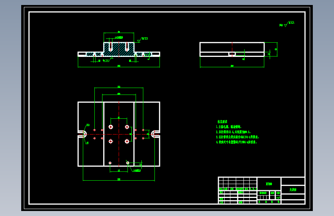The image size is (334, 216).
Task: Click the overall width dimension under section view
Action: 119,66
